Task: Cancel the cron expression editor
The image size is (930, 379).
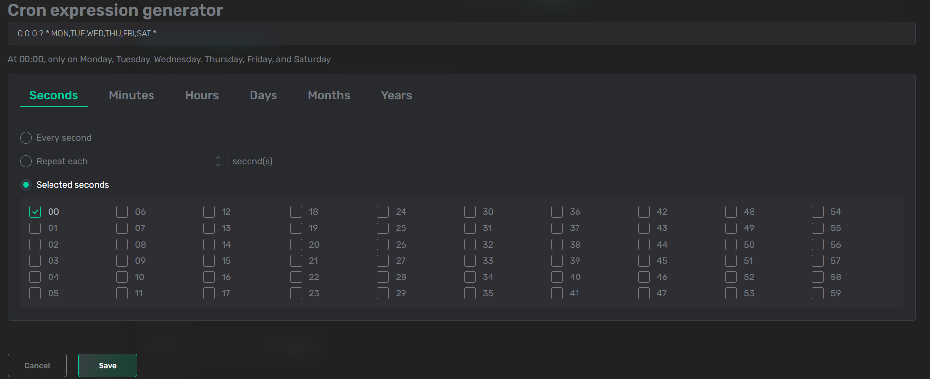Action: tap(37, 365)
